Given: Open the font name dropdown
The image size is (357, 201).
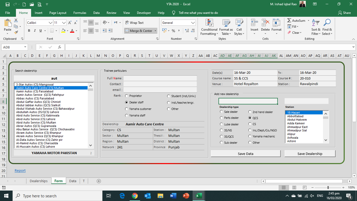Looking at the screenshot, I should click(x=50, y=23).
